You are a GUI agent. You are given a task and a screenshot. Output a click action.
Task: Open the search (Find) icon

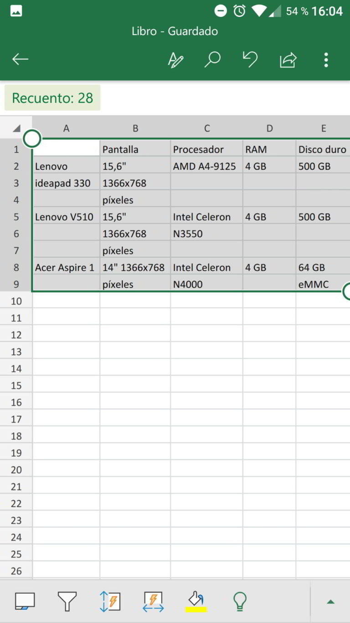tap(212, 59)
